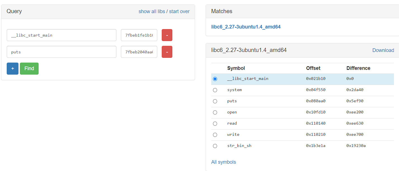This screenshot has height=171, width=399.
Task: Select the __libc_start_main radio button
Action: point(215,79)
